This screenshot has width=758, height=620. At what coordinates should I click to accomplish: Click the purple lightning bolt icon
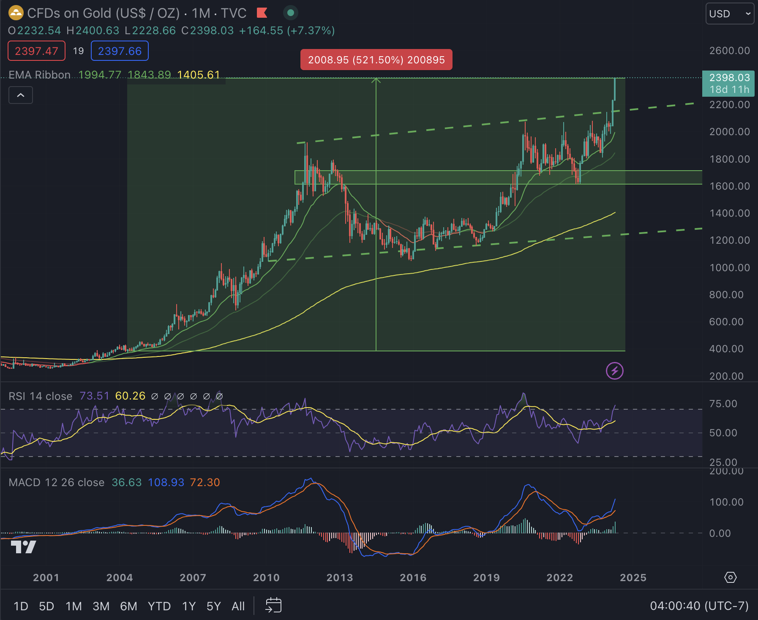(x=615, y=371)
